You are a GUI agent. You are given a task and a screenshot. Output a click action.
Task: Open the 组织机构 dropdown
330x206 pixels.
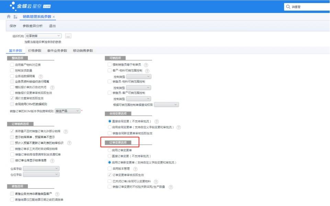point(43,36)
